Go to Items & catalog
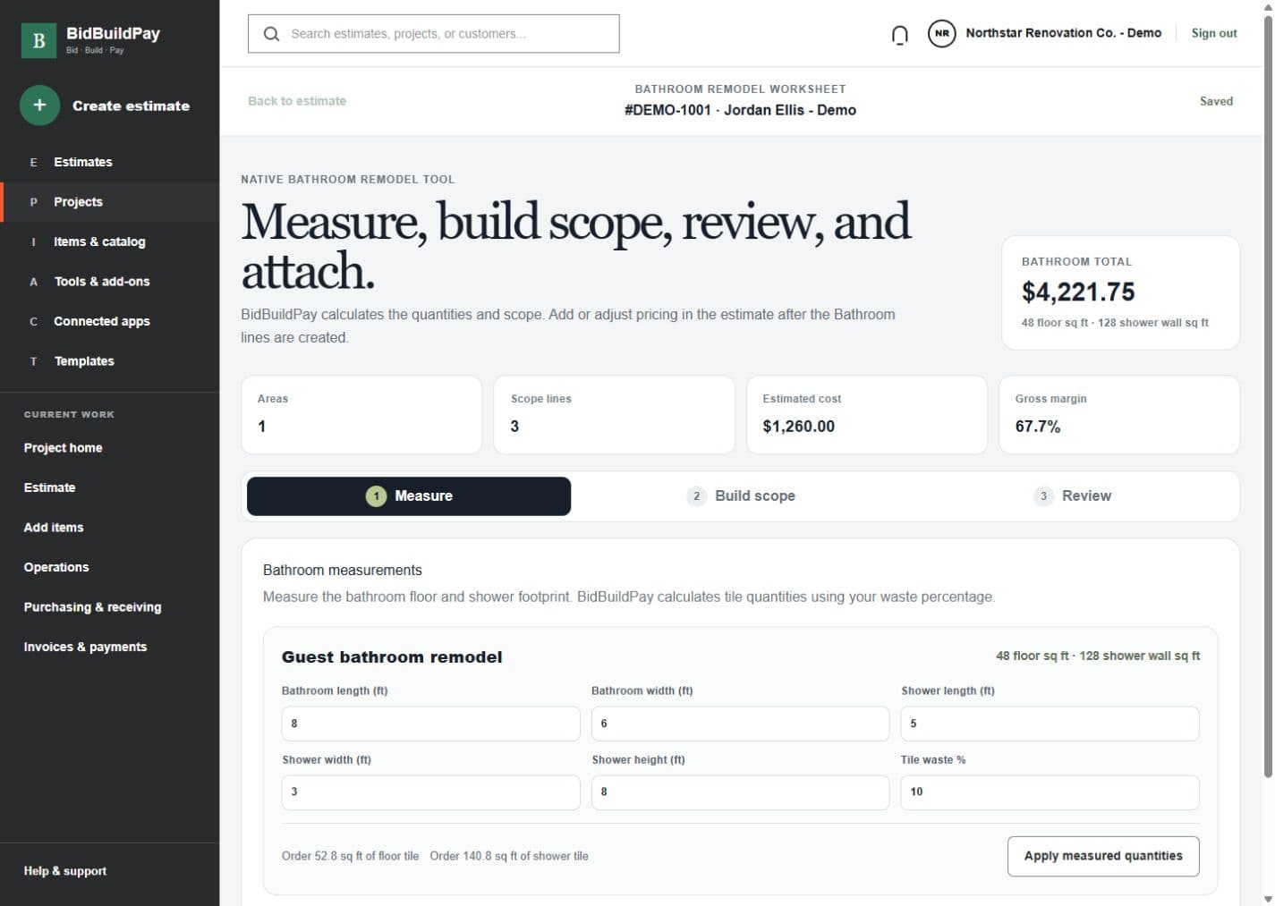 109,241
